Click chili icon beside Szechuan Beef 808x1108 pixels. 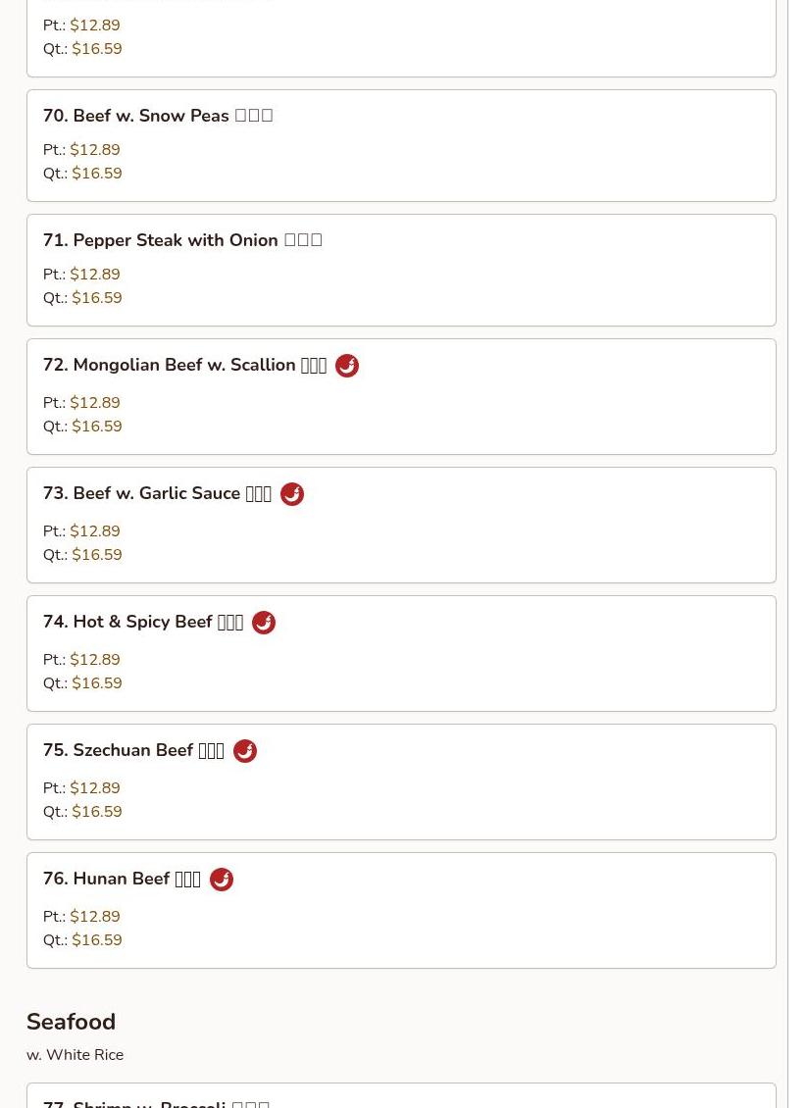point(244,751)
